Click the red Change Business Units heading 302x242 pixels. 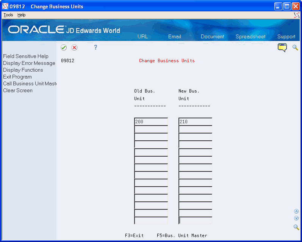[x=167, y=61]
